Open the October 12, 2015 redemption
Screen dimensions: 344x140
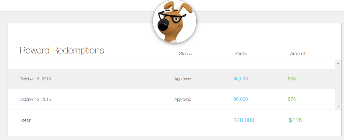coord(35,99)
